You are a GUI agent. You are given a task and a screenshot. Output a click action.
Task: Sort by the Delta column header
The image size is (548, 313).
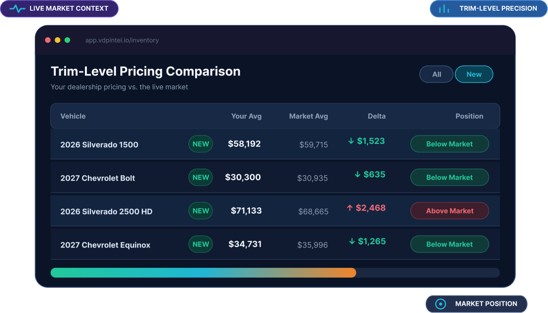point(376,116)
